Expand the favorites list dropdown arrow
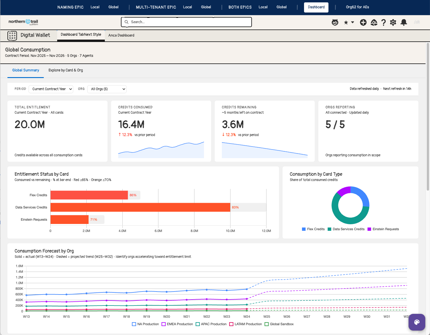This screenshot has width=430, height=335. click(x=353, y=22)
